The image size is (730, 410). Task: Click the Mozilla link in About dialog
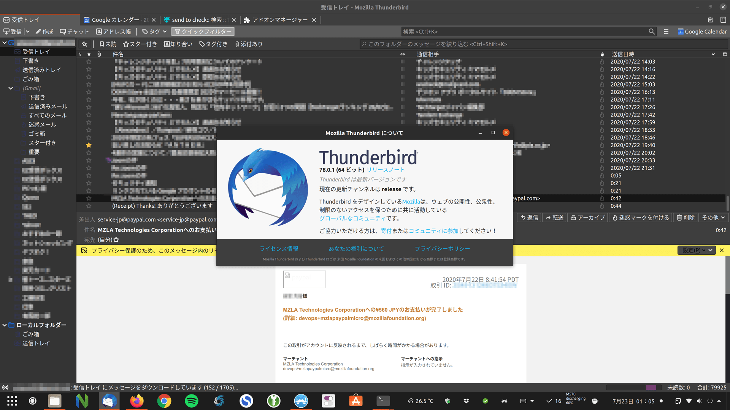tap(411, 202)
